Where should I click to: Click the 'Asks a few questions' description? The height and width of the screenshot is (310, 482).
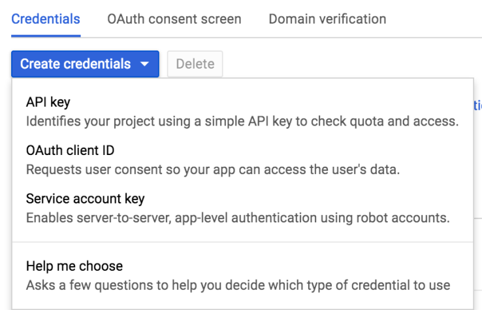pyautogui.click(x=238, y=285)
